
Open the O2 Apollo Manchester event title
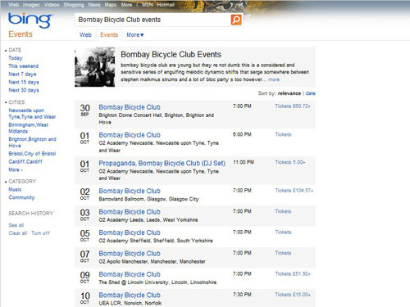tap(130, 254)
